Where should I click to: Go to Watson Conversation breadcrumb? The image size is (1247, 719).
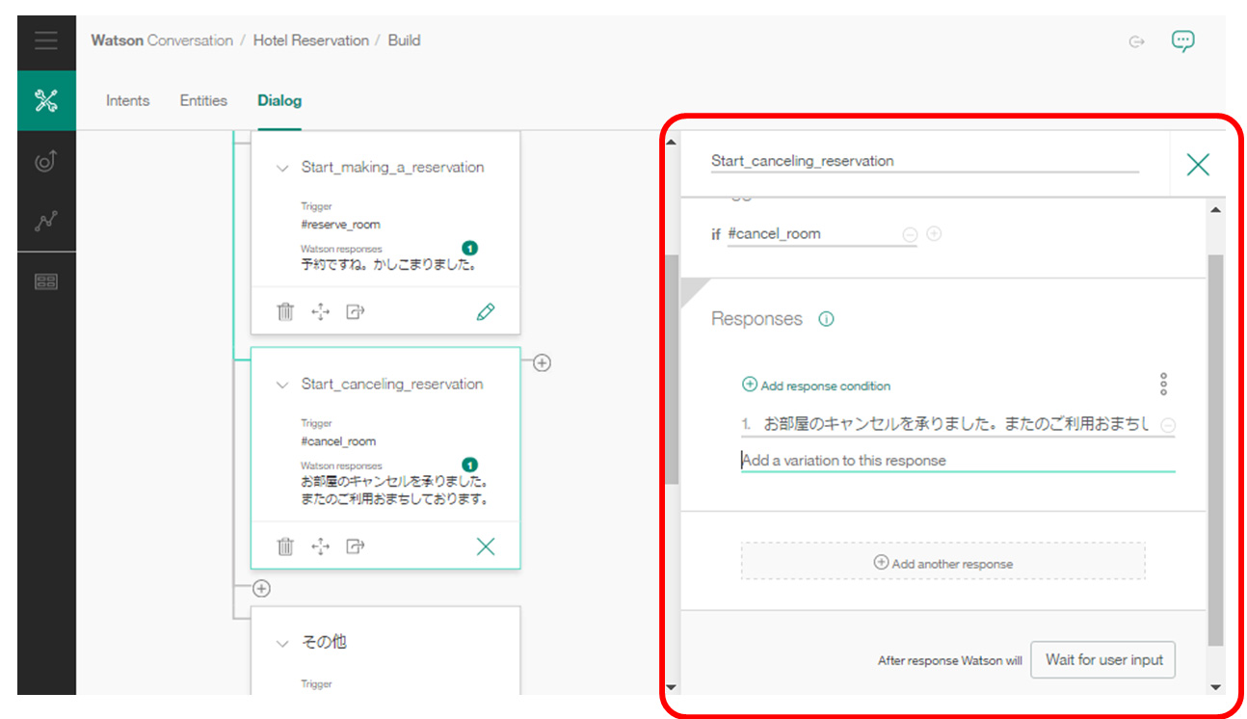(x=162, y=40)
